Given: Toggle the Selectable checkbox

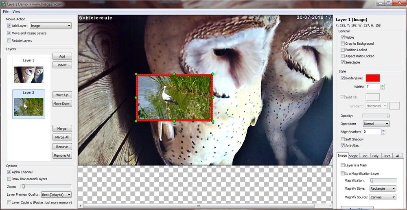Looking at the screenshot, I should coord(343,62).
